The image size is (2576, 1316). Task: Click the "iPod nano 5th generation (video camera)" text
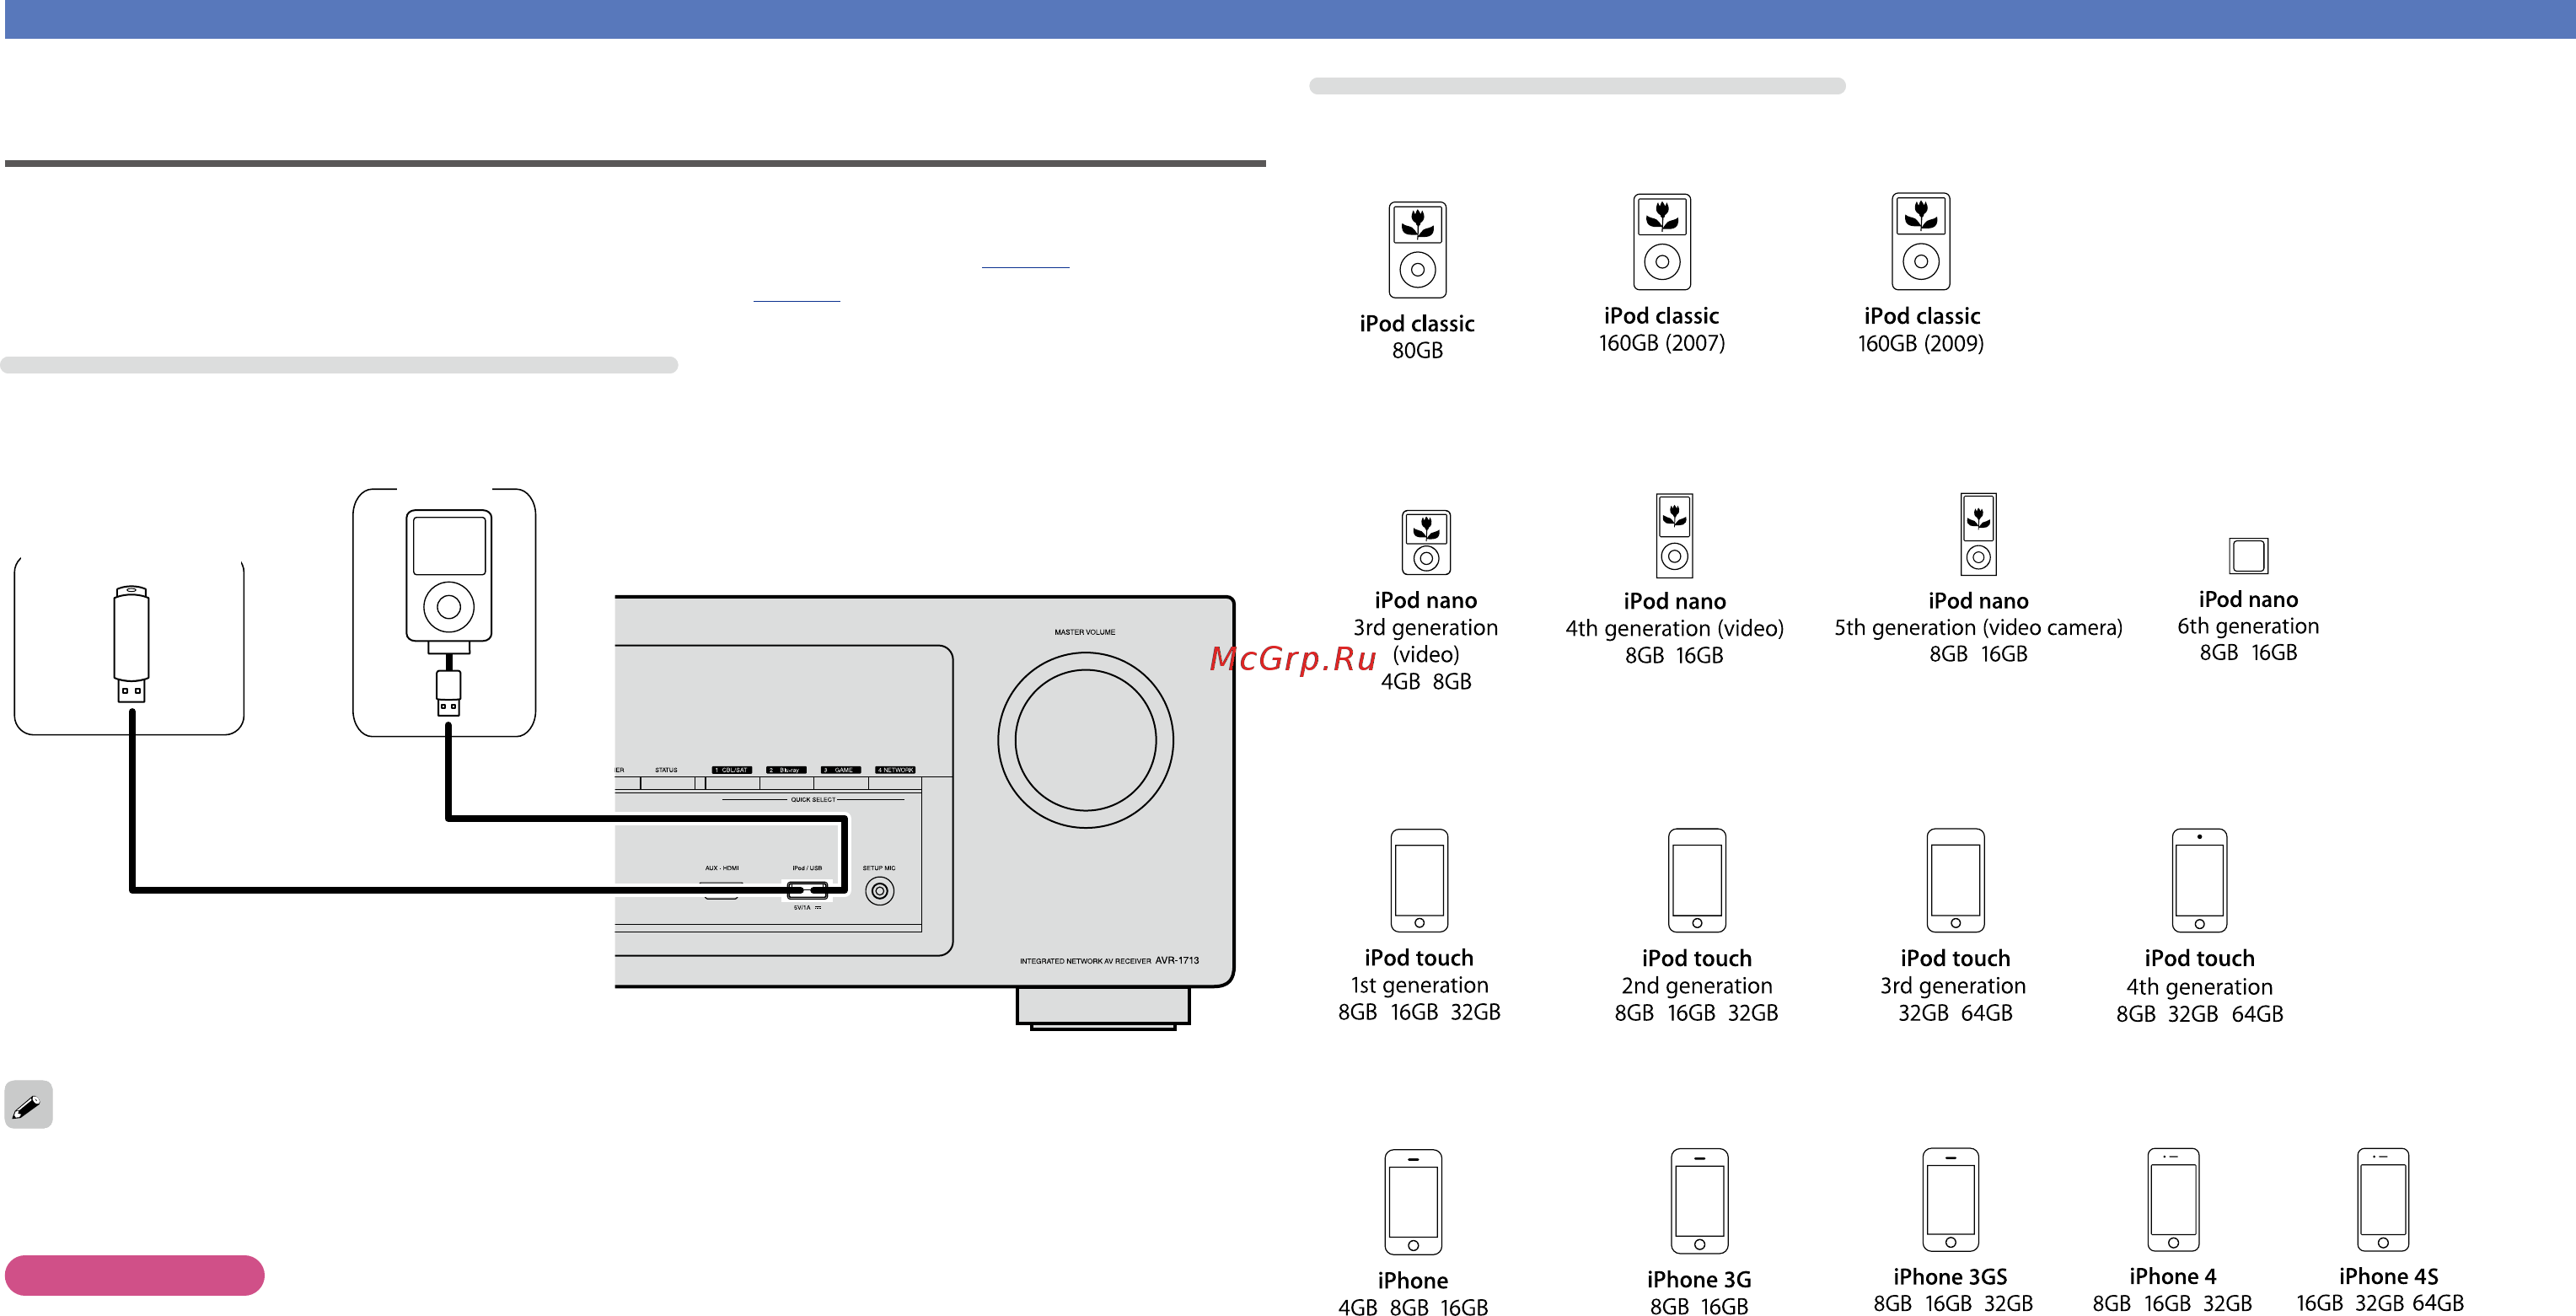(1978, 614)
